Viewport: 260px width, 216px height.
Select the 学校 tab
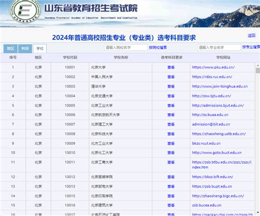[x=39, y=49]
